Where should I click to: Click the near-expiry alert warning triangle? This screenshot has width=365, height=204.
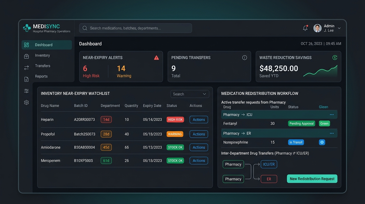[x=157, y=58]
